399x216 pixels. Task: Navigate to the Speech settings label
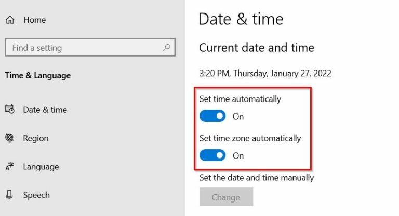point(36,195)
